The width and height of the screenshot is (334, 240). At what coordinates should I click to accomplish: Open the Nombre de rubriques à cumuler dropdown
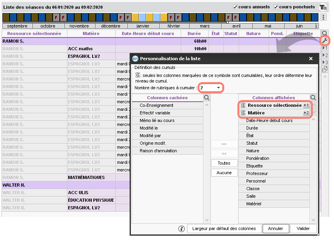point(210,88)
